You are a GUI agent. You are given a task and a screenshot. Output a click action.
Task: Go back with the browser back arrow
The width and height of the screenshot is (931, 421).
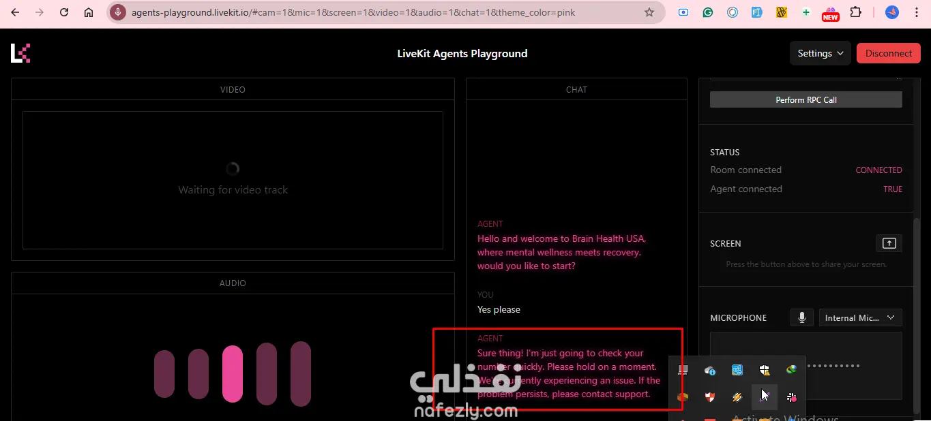click(15, 12)
